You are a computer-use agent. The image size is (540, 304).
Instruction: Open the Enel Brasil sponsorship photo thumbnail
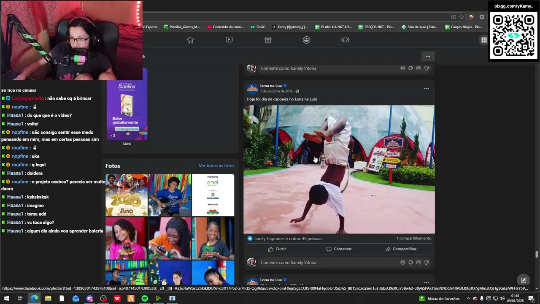pos(213,195)
